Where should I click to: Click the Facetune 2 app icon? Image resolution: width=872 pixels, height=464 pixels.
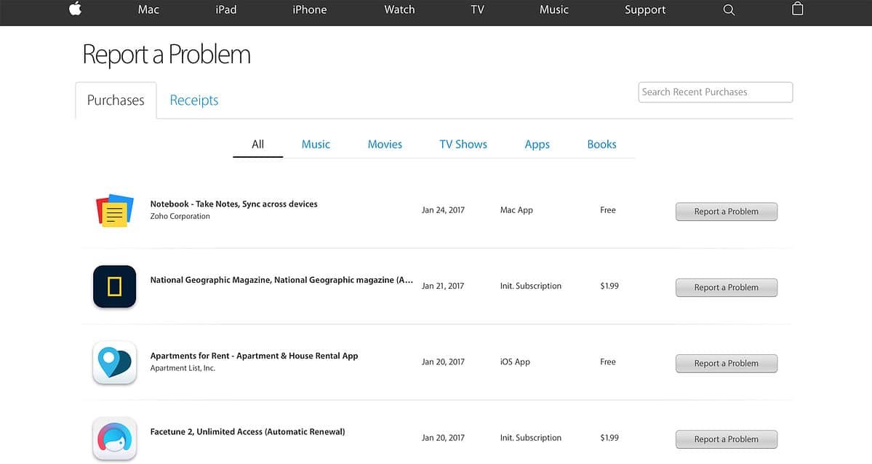point(115,439)
